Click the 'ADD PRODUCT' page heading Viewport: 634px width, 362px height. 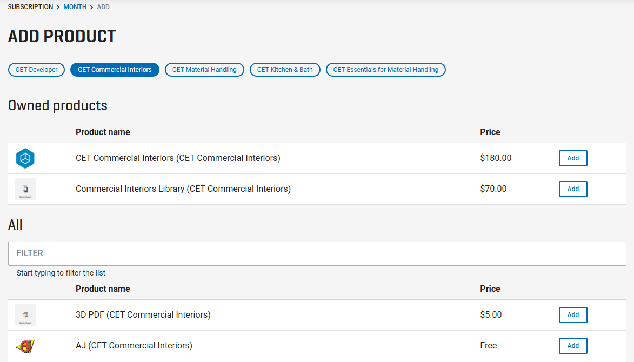click(x=62, y=36)
